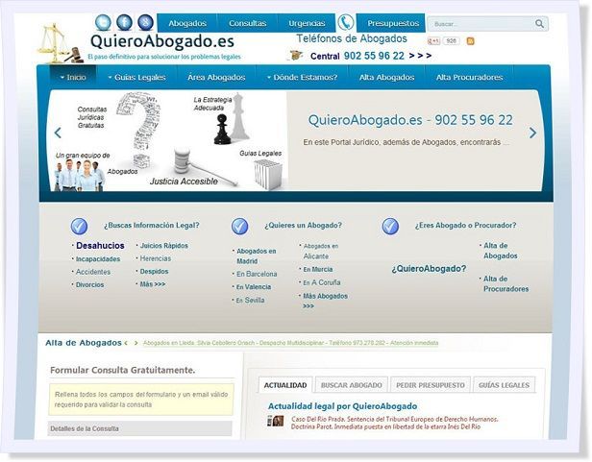Click the previous ticker arrow after Alta de Abogados
The image size is (592, 462).
pos(126,343)
